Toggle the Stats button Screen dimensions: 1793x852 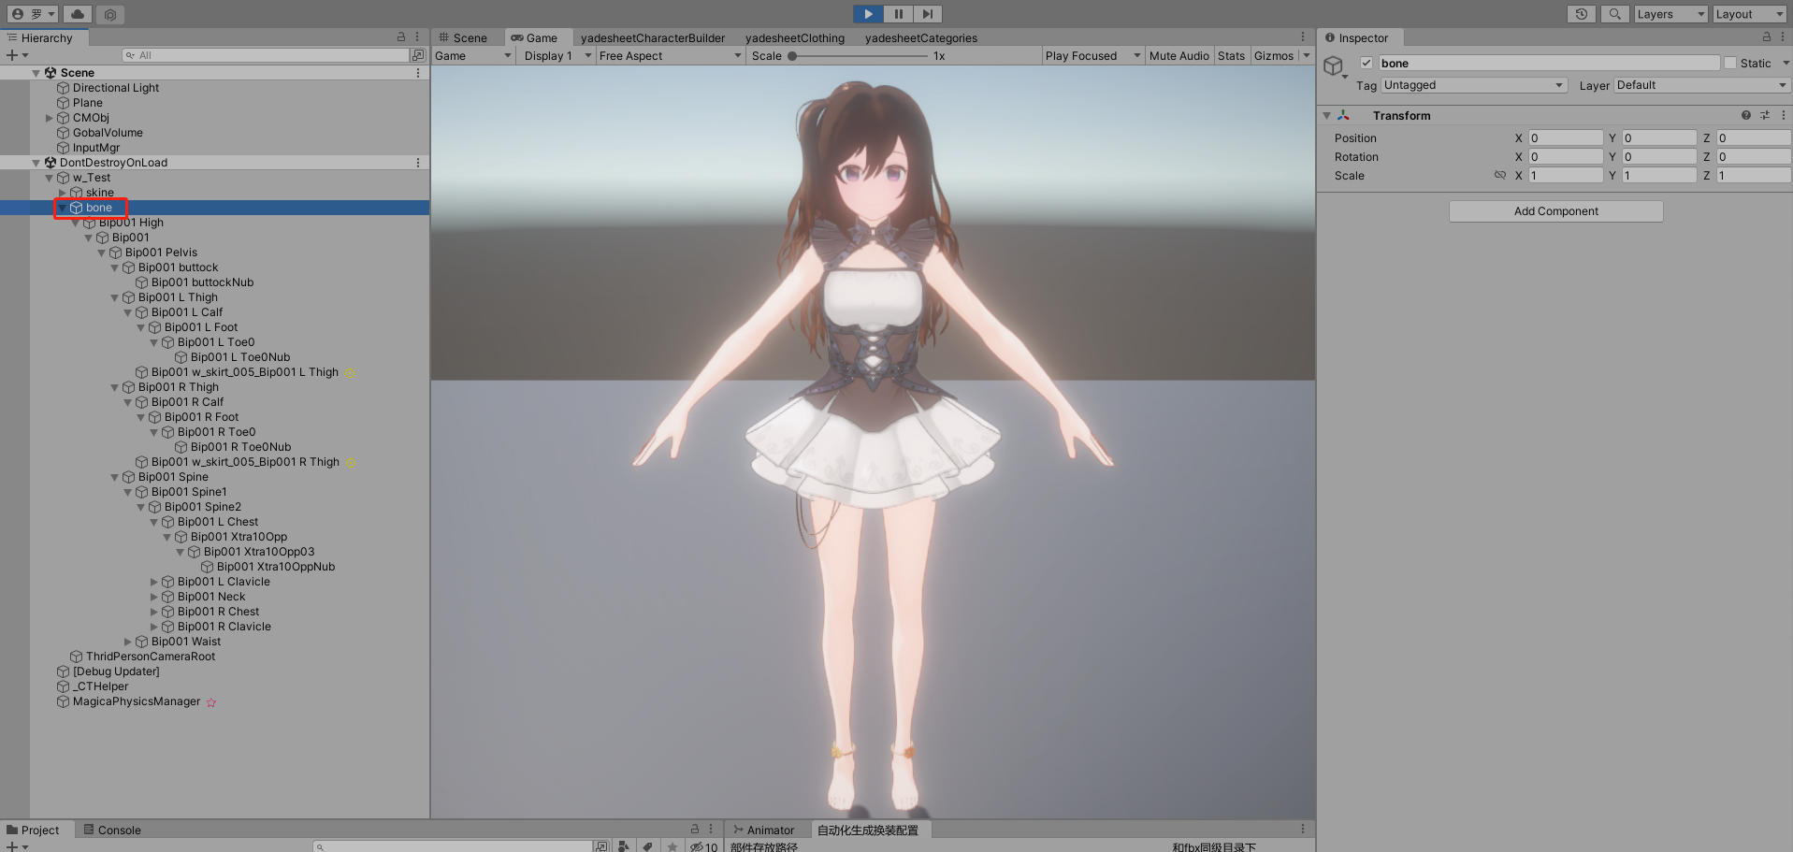point(1231,56)
